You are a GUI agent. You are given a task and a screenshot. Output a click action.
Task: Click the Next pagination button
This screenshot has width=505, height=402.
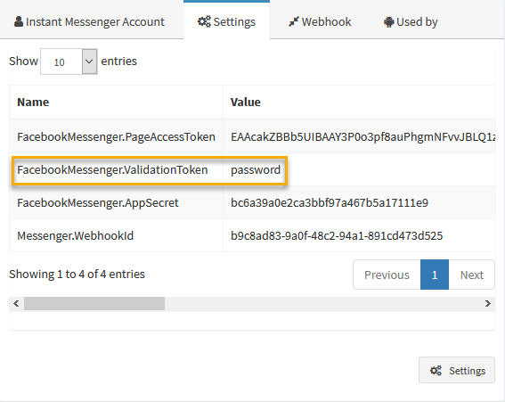pyautogui.click(x=471, y=275)
